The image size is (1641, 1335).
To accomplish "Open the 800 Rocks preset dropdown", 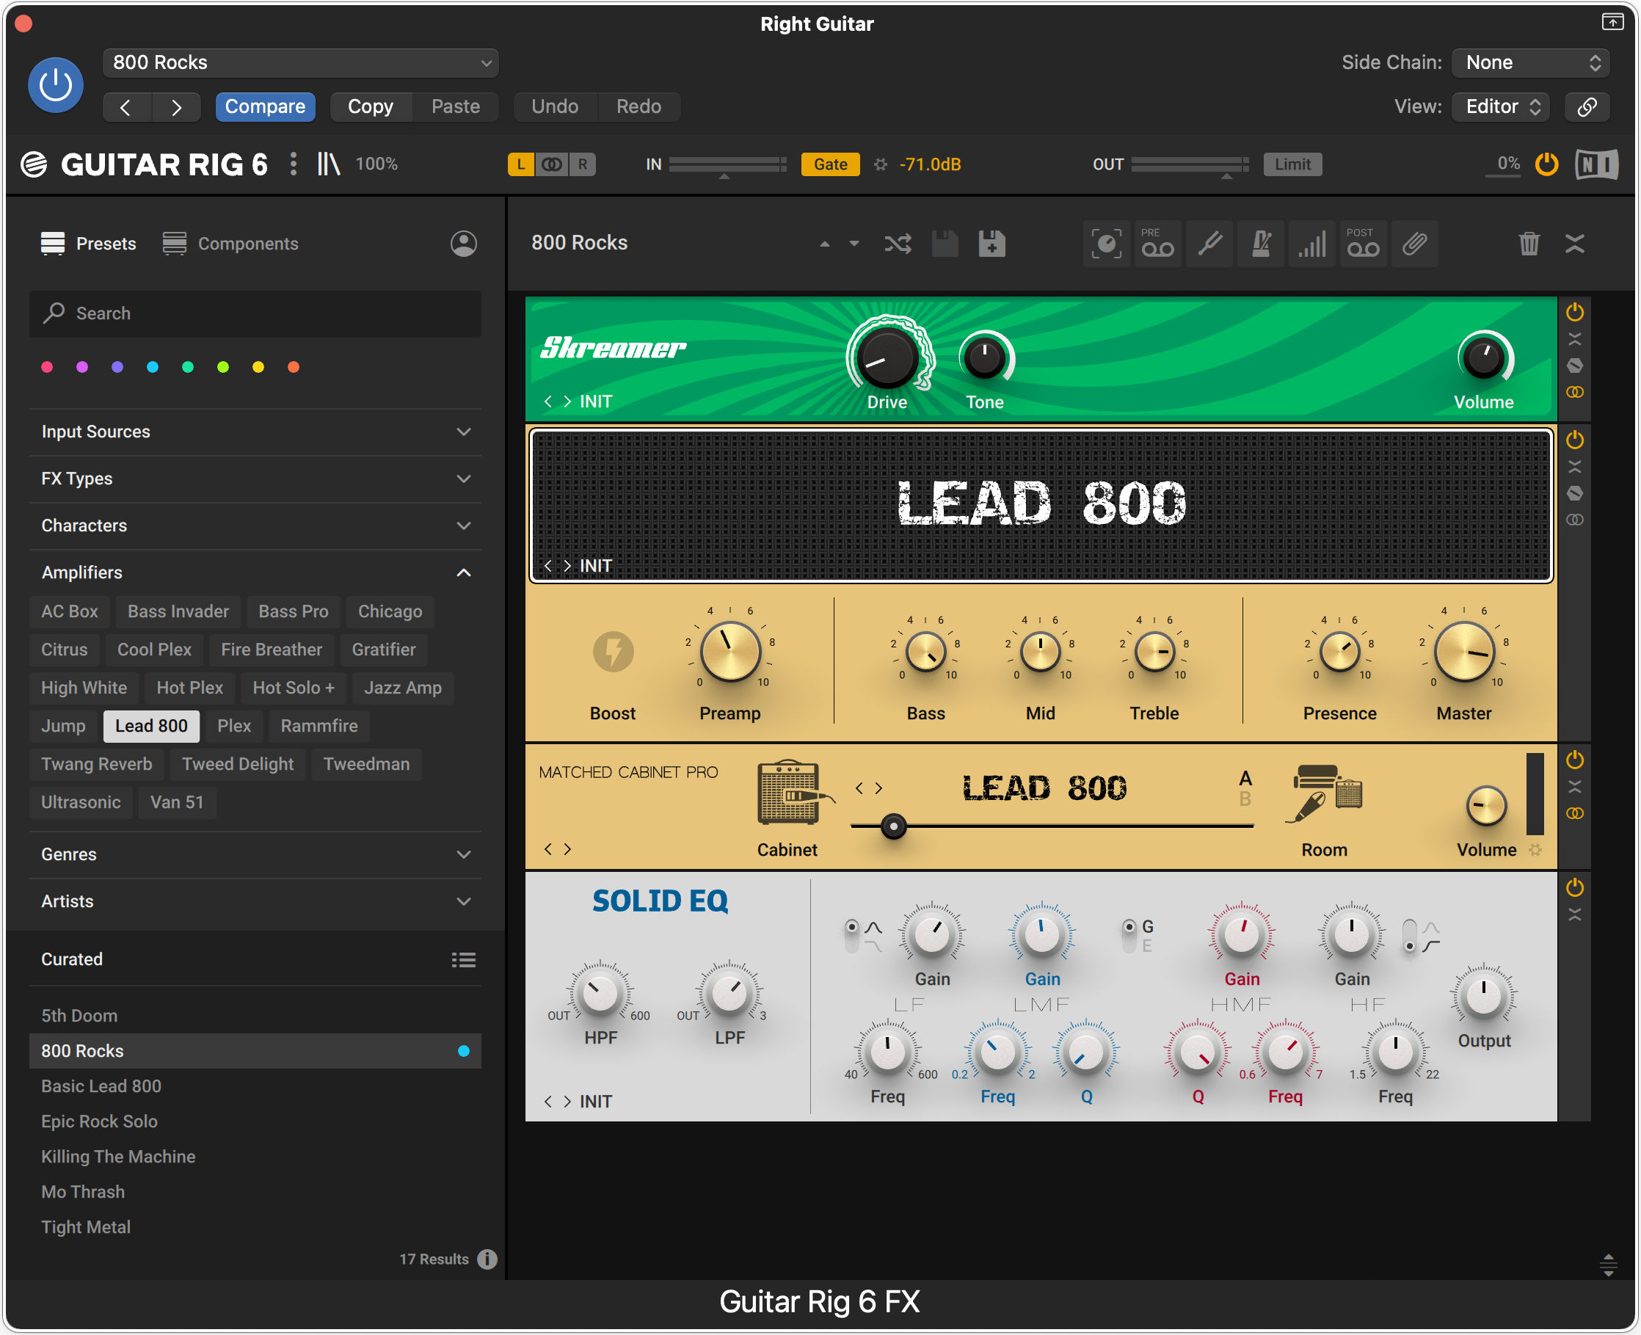I will coord(301,62).
